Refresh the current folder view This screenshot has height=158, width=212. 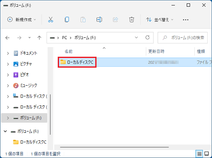pos(148,37)
